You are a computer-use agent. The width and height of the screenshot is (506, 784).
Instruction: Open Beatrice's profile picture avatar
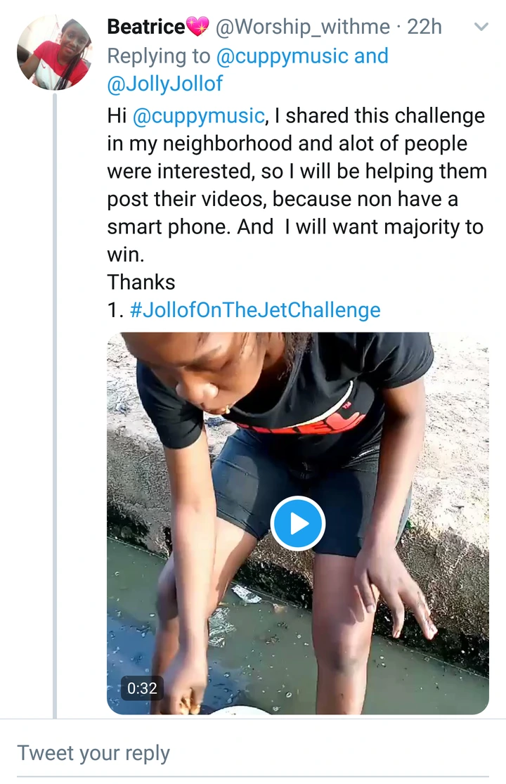[x=54, y=53]
